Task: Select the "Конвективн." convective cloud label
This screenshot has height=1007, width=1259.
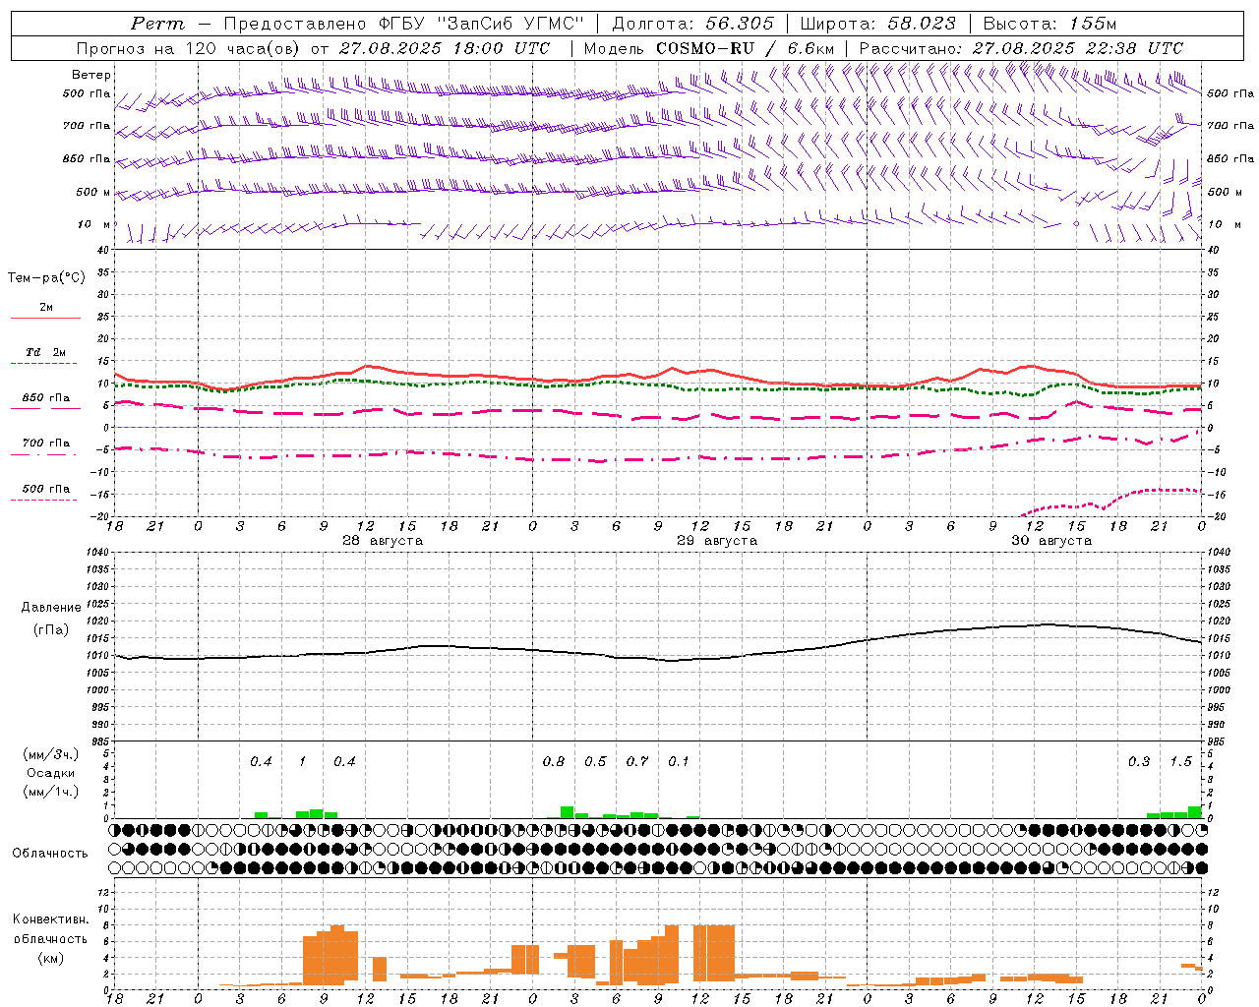Action: pos(50,919)
